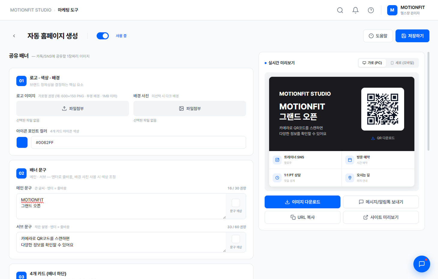Click 메시지/알림톡 보내기 button
Image resolution: width=438 pixels, height=279 pixels.
(381, 202)
